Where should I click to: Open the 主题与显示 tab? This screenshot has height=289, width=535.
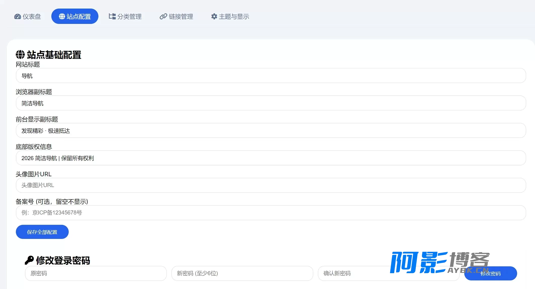tap(230, 16)
